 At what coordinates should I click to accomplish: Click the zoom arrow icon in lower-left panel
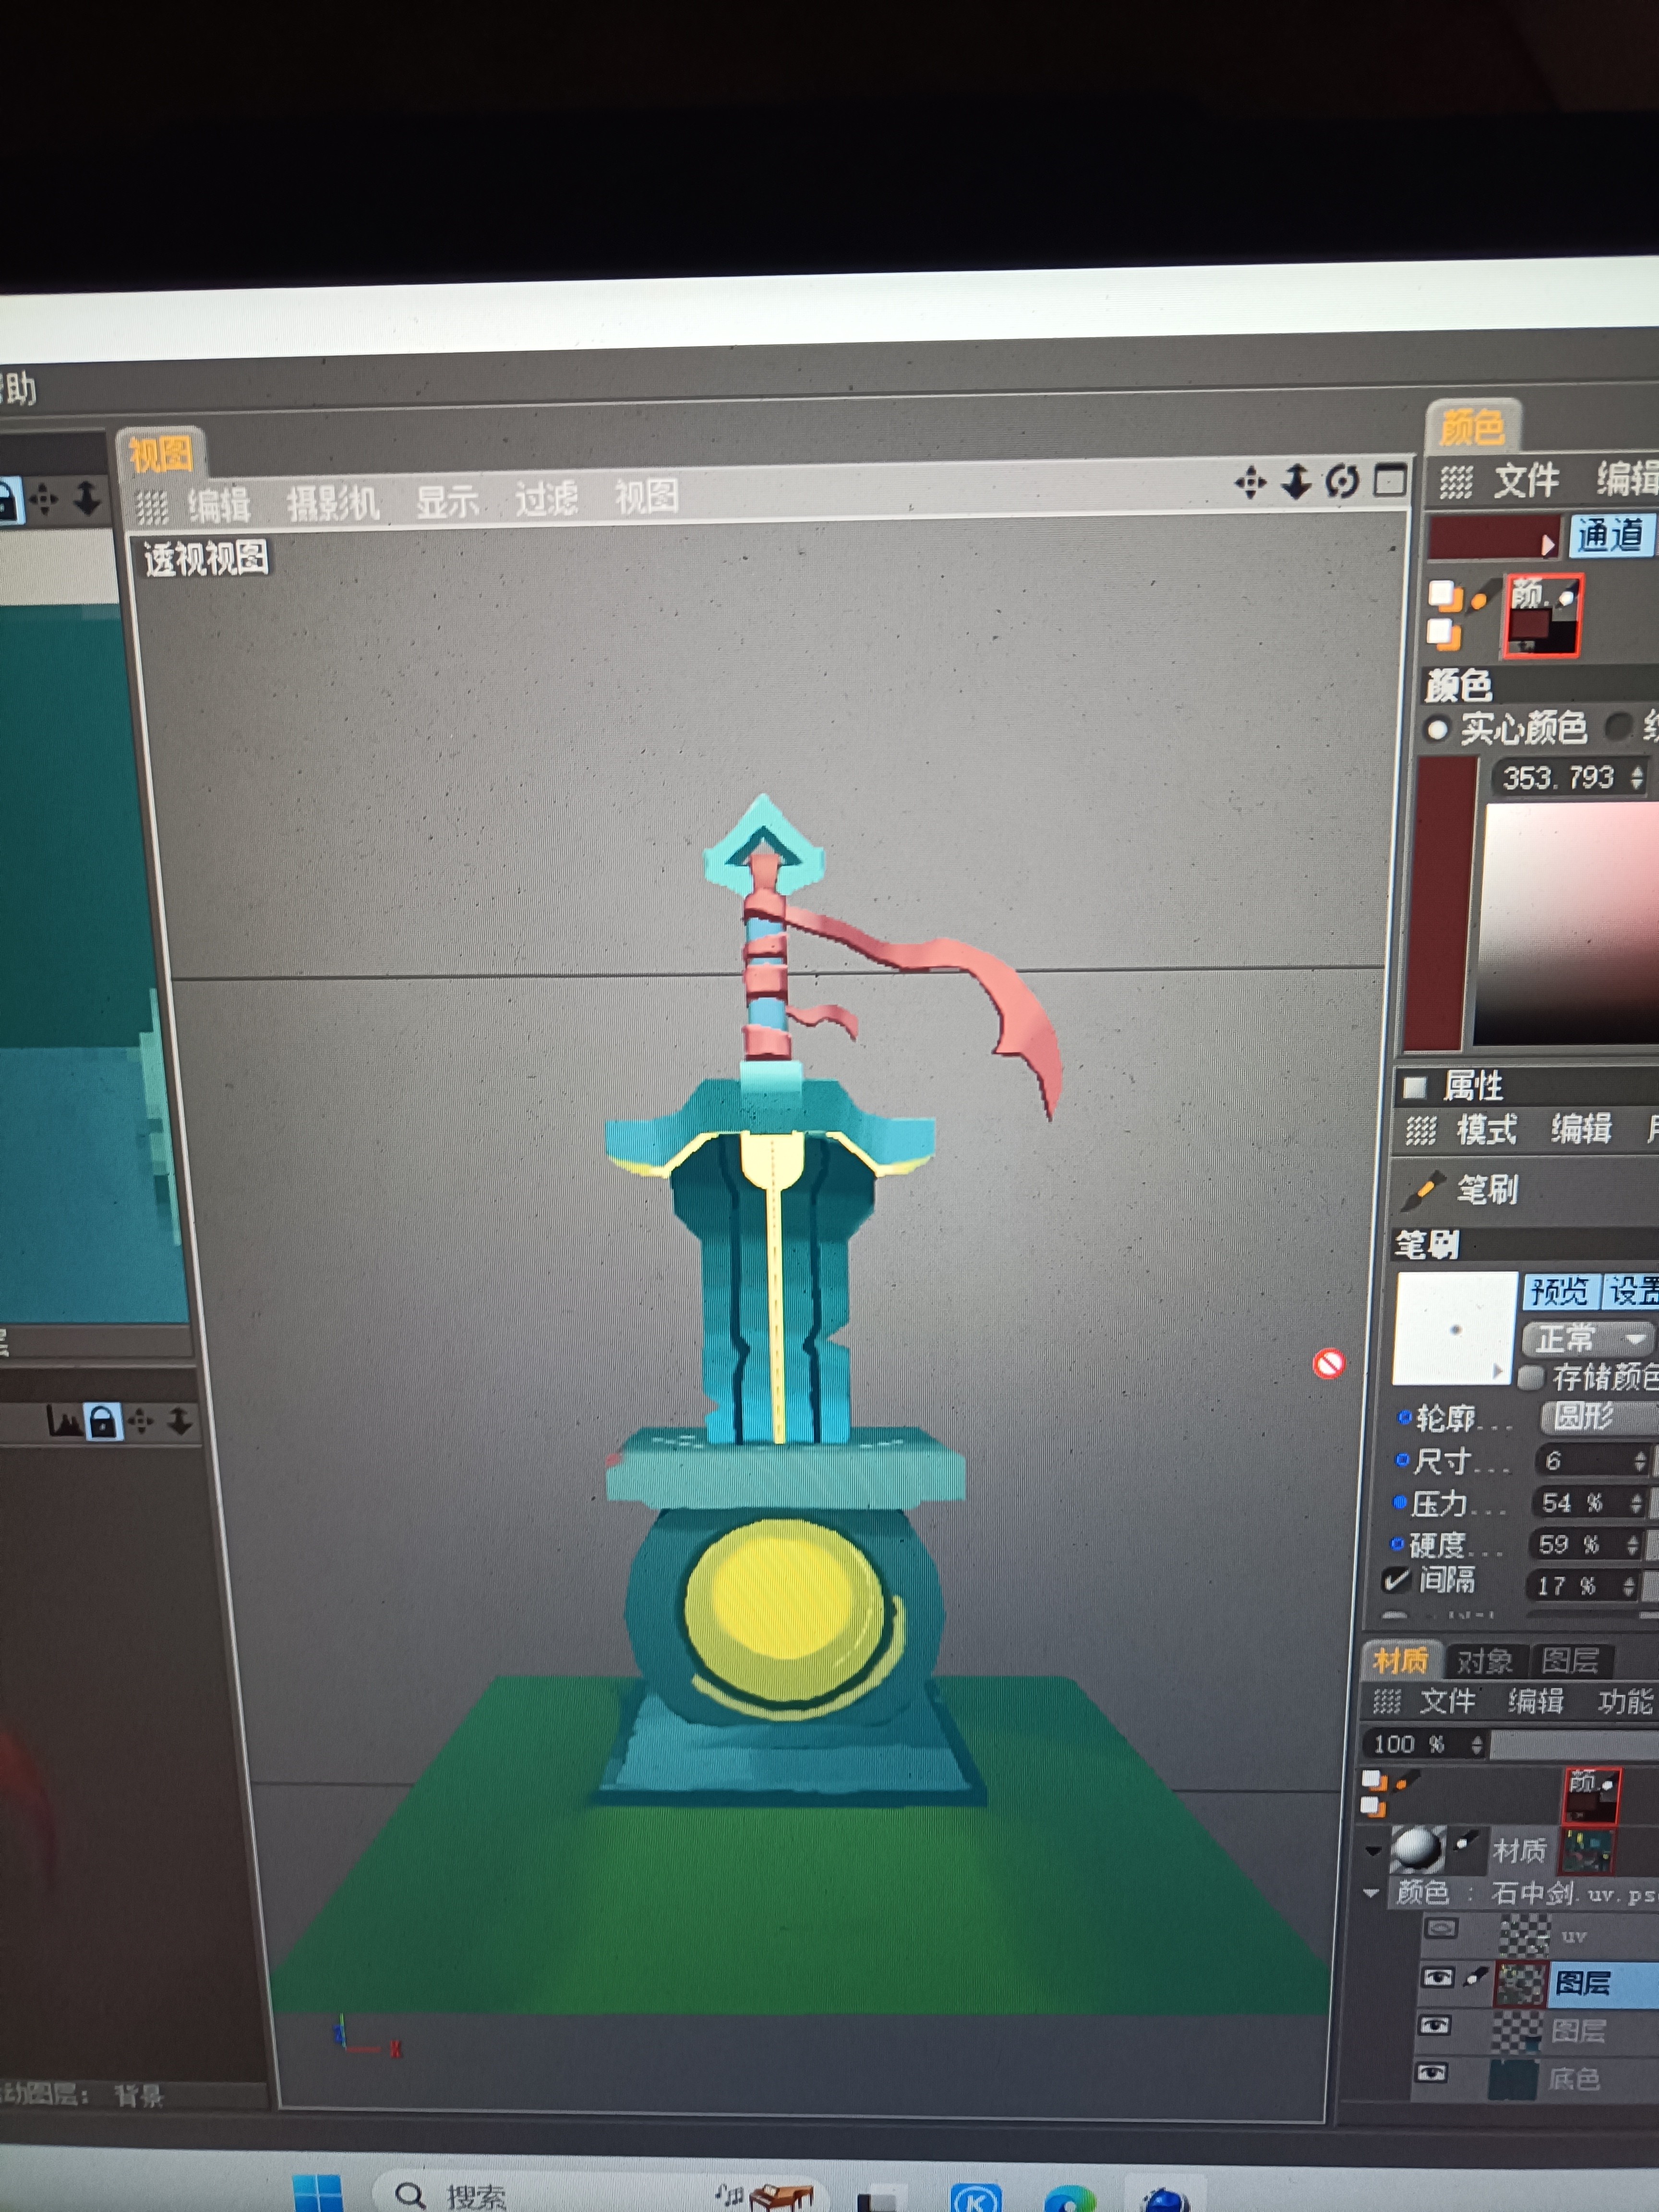pos(180,1421)
